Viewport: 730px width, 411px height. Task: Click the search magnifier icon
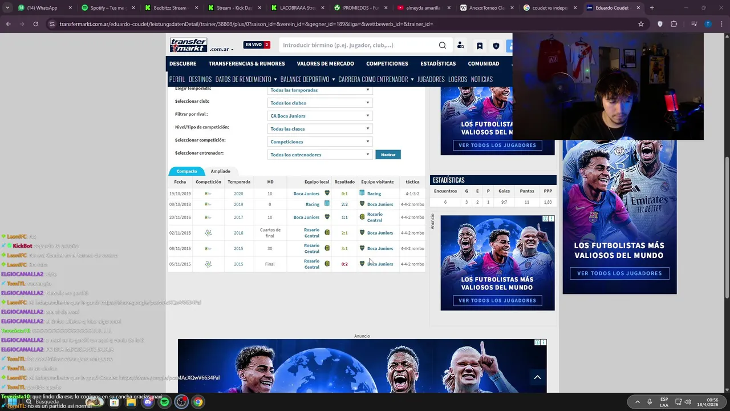(443, 46)
